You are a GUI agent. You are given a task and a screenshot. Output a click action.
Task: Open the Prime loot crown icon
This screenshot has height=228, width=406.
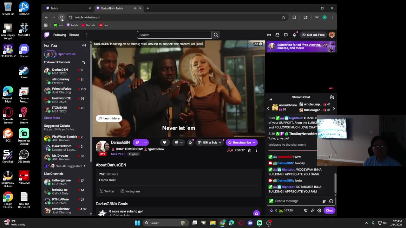pyautogui.click(x=269, y=35)
